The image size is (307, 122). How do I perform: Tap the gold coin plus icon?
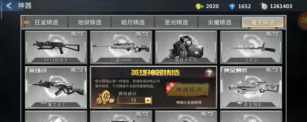click(x=200, y=6)
